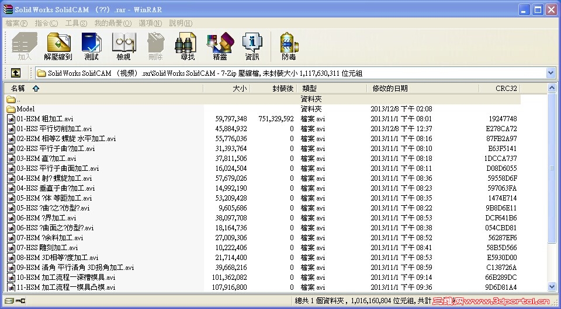561x309 pixels.
Task: Select file 04-HSS 垂直于曲?加工.avi
Action: pyautogui.click(x=56, y=188)
